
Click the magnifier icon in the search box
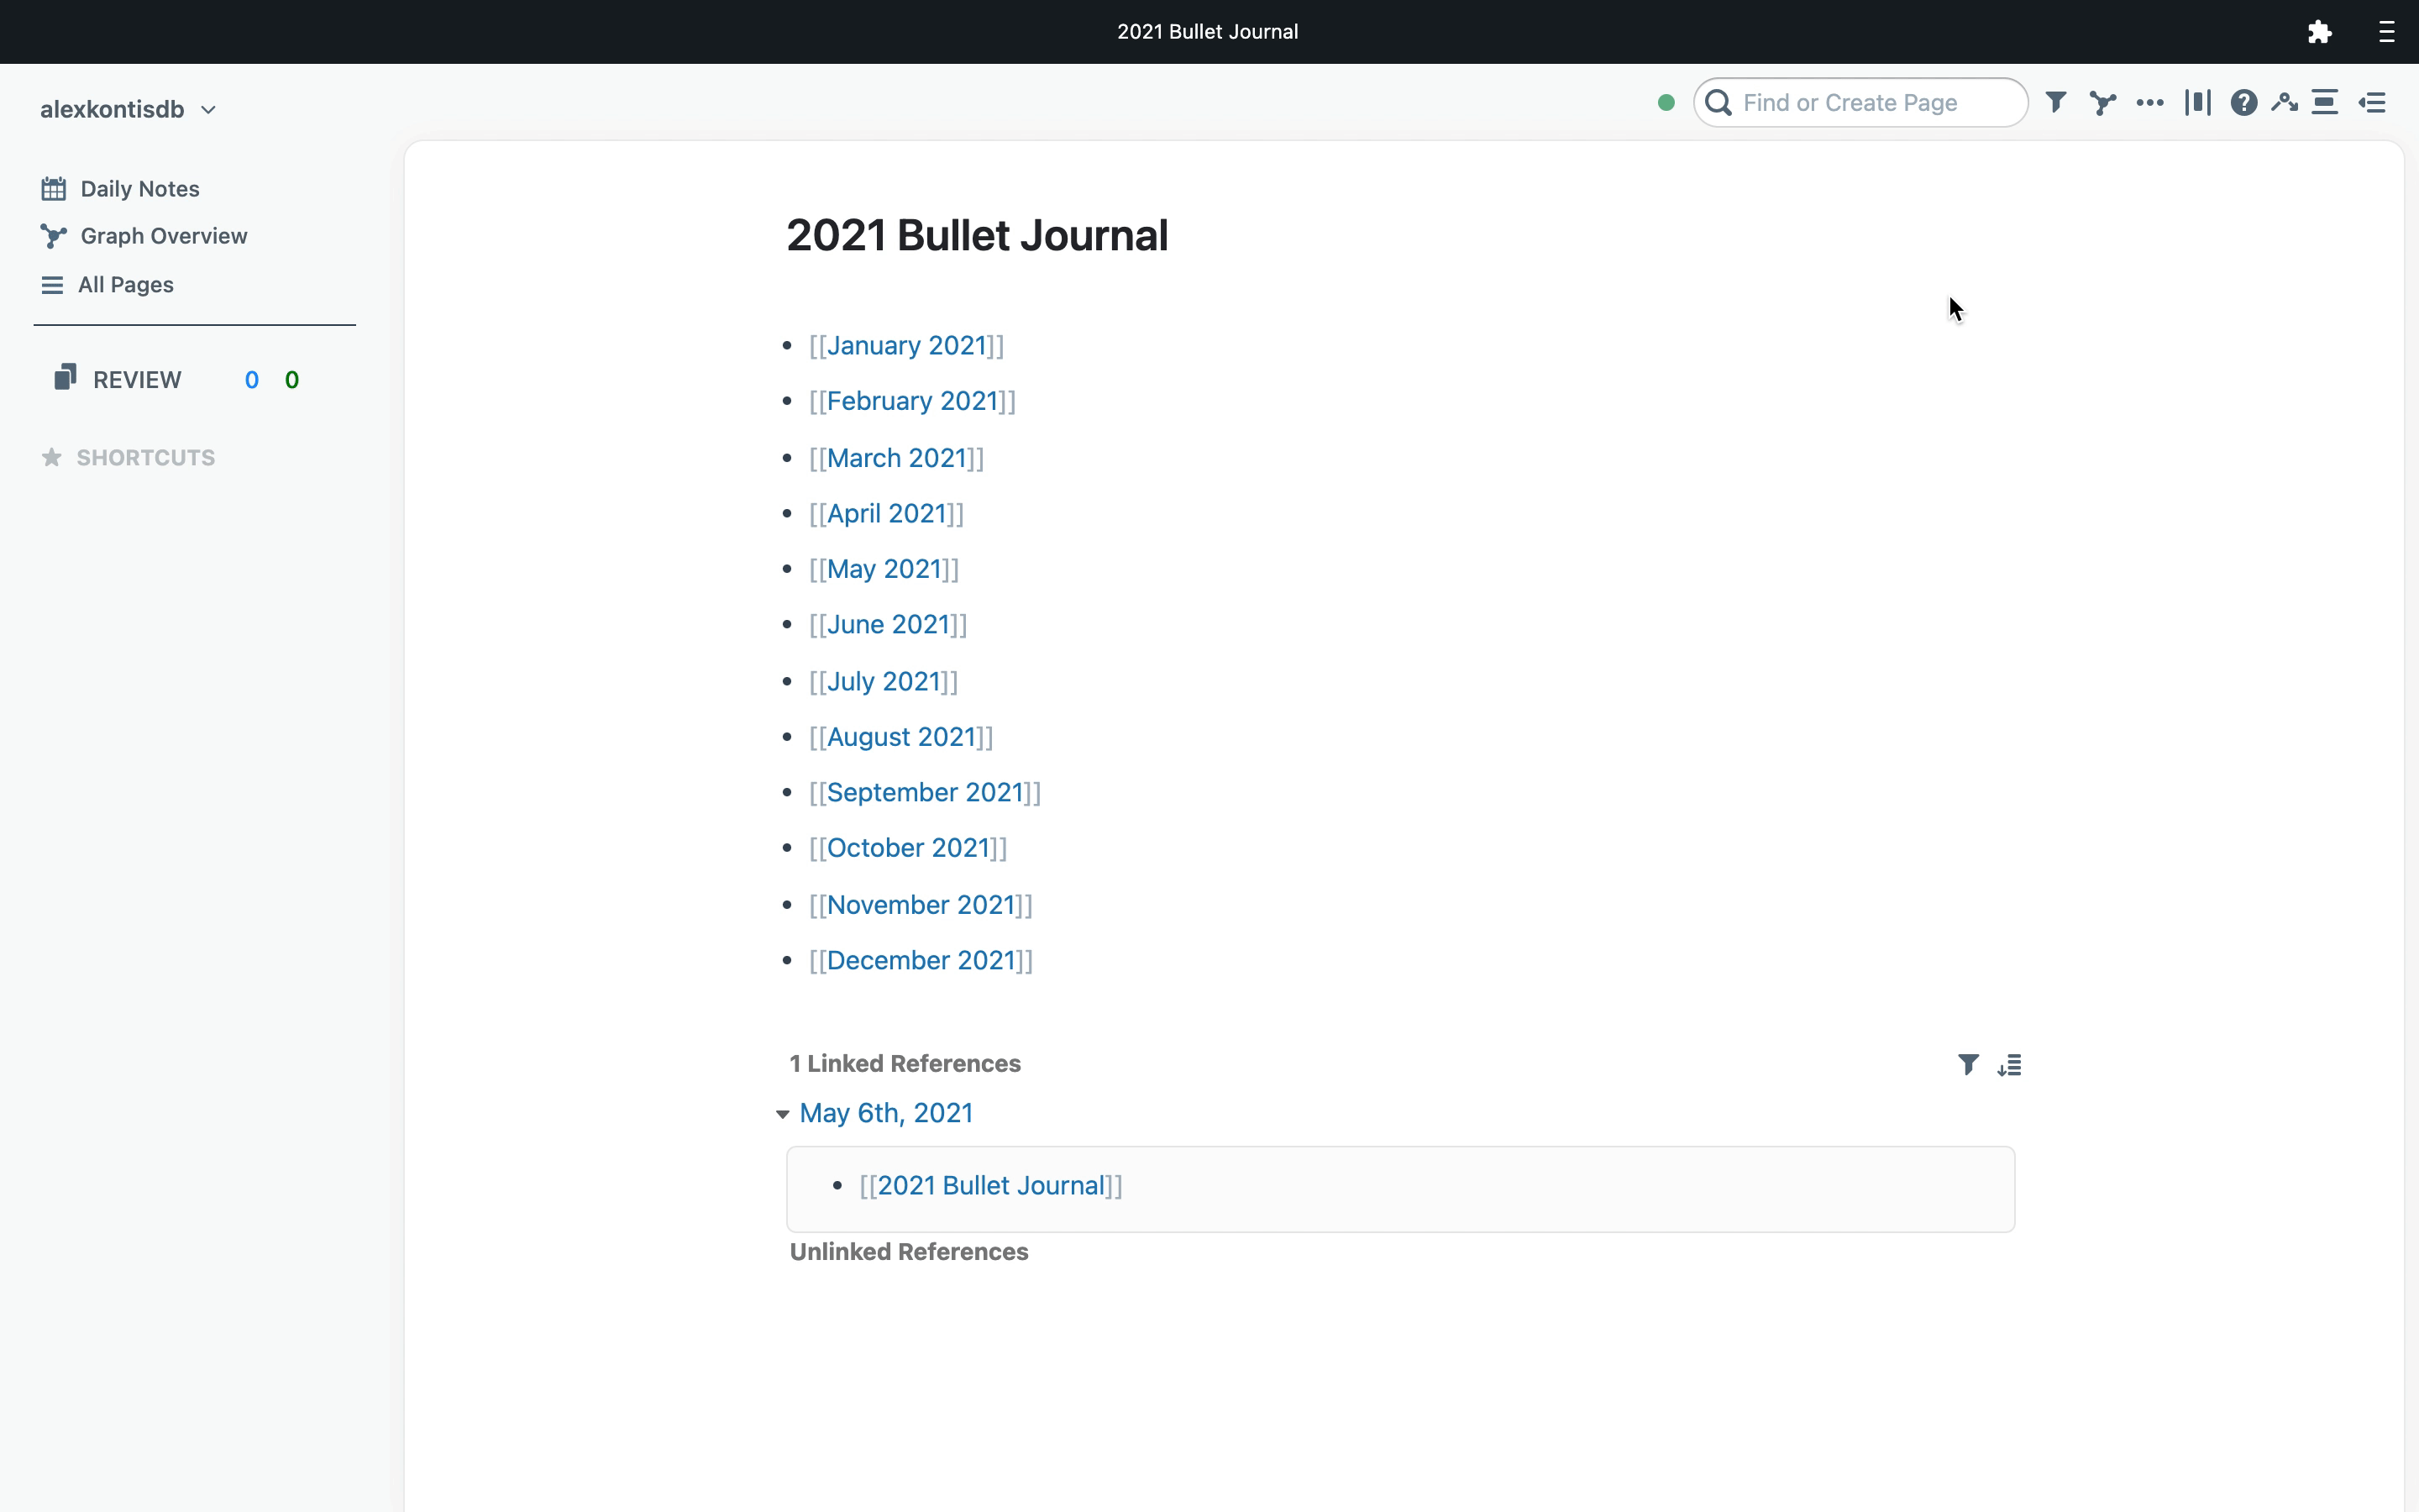tap(1718, 102)
